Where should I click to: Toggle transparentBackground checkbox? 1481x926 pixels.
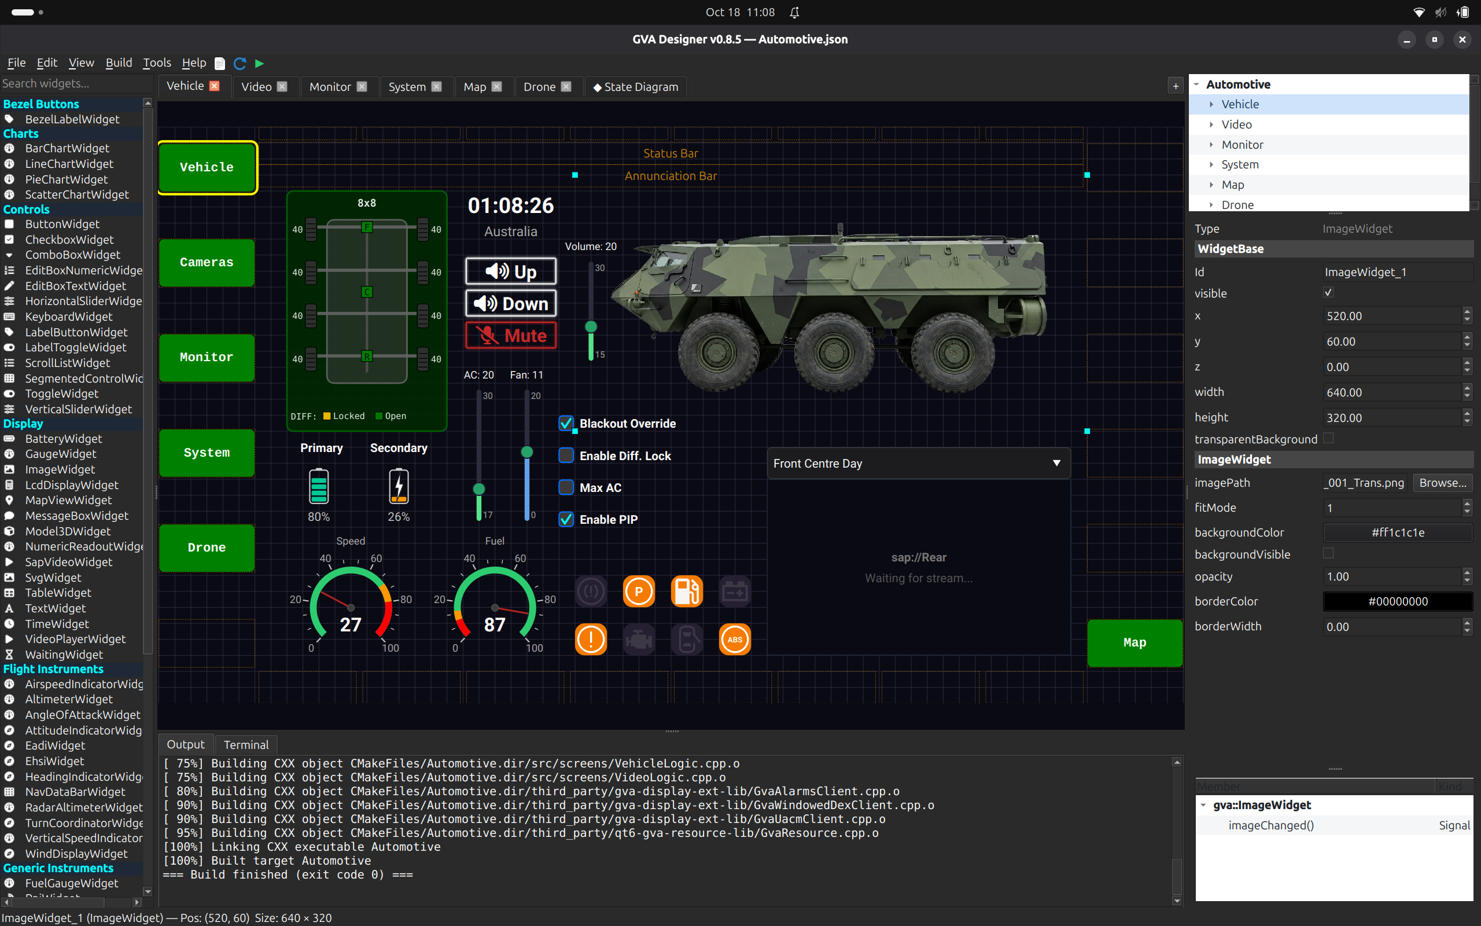1328,439
